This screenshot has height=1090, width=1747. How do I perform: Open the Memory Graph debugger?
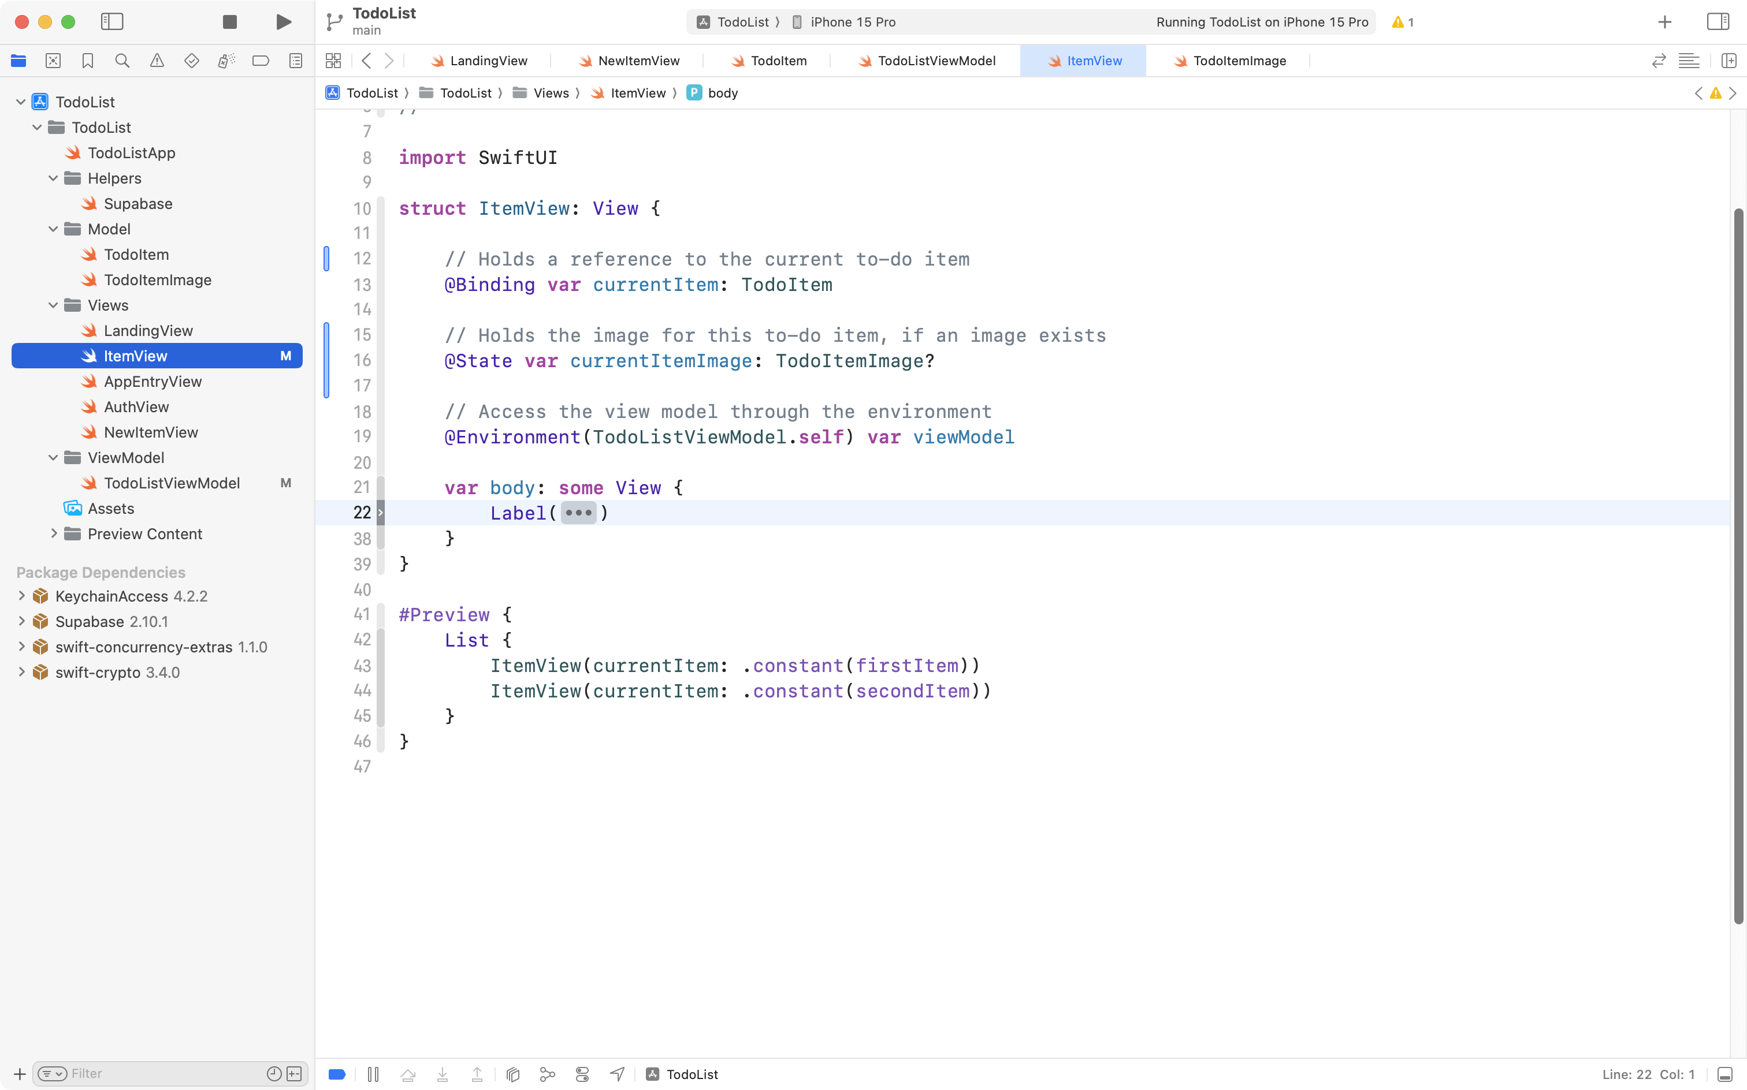(548, 1073)
